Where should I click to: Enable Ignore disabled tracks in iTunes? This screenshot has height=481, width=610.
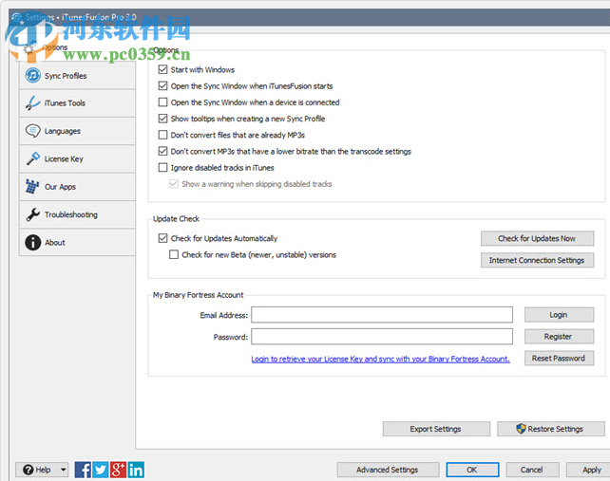pos(163,168)
